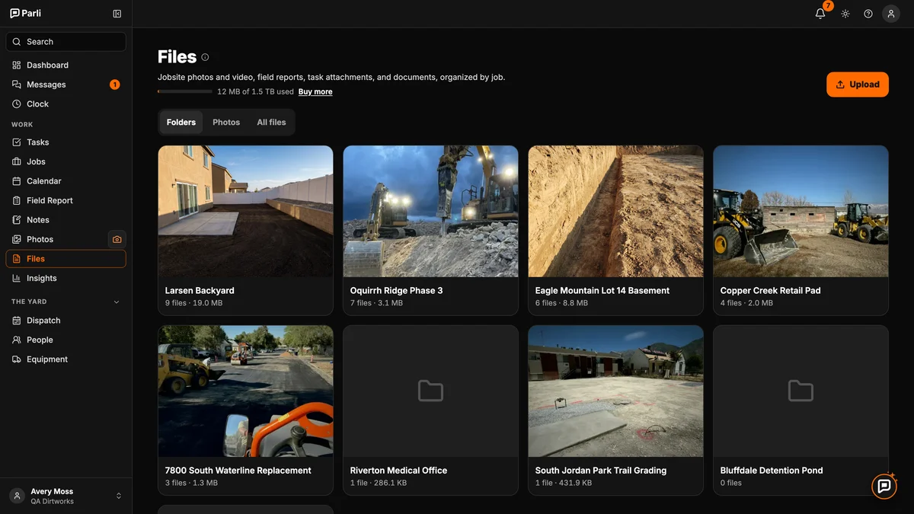Open the chat assistant bubble icon

(884, 486)
